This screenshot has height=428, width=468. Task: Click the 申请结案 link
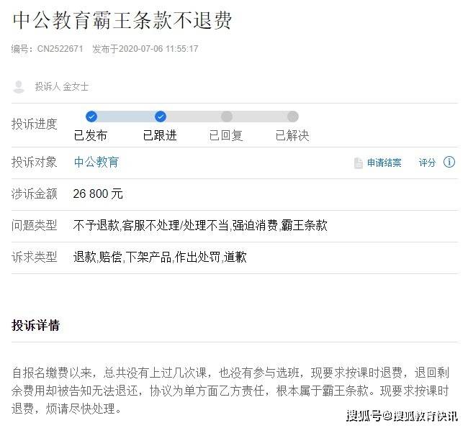click(384, 163)
